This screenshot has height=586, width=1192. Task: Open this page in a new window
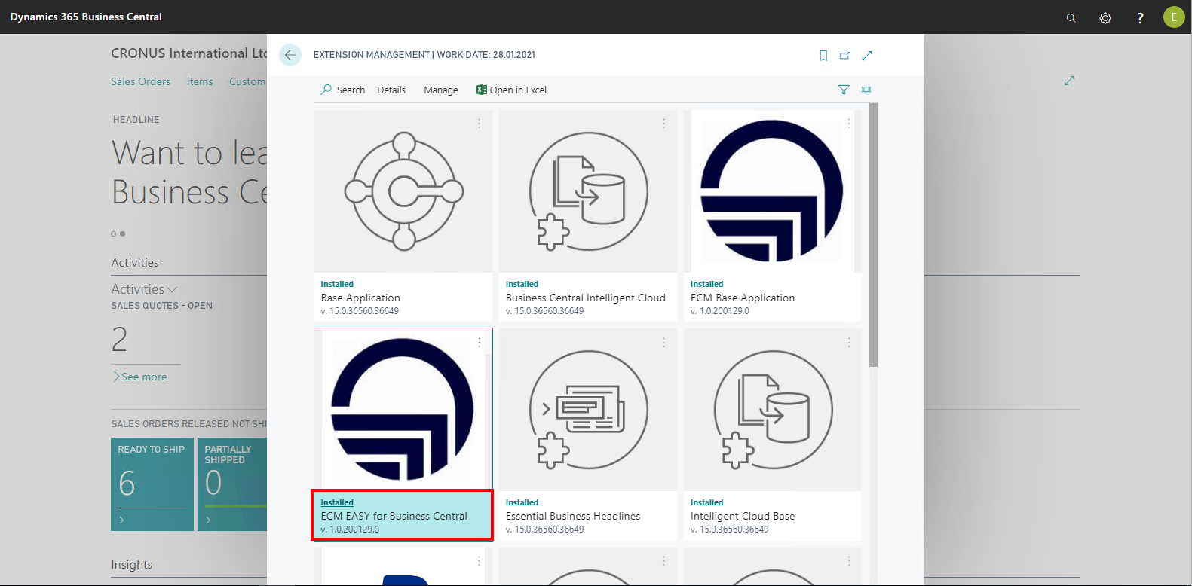844,56
